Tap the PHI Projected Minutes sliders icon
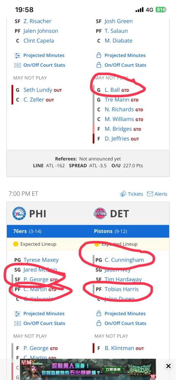176x380 pixels. point(17,313)
